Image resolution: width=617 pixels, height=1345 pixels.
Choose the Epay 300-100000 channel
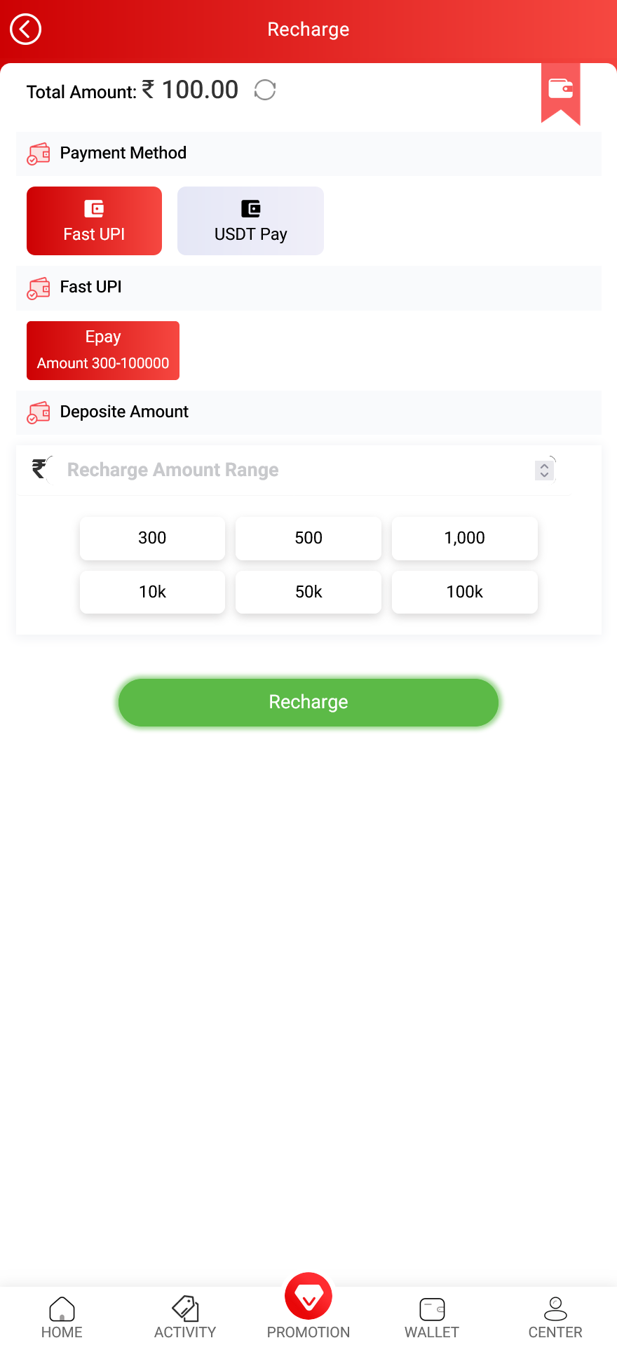[x=103, y=351]
